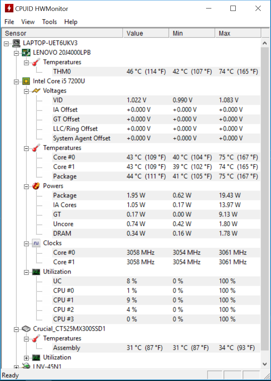271x381 pixels.
Task: Collapse the Intel Core i5 7200U node
Action: pos(16,81)
